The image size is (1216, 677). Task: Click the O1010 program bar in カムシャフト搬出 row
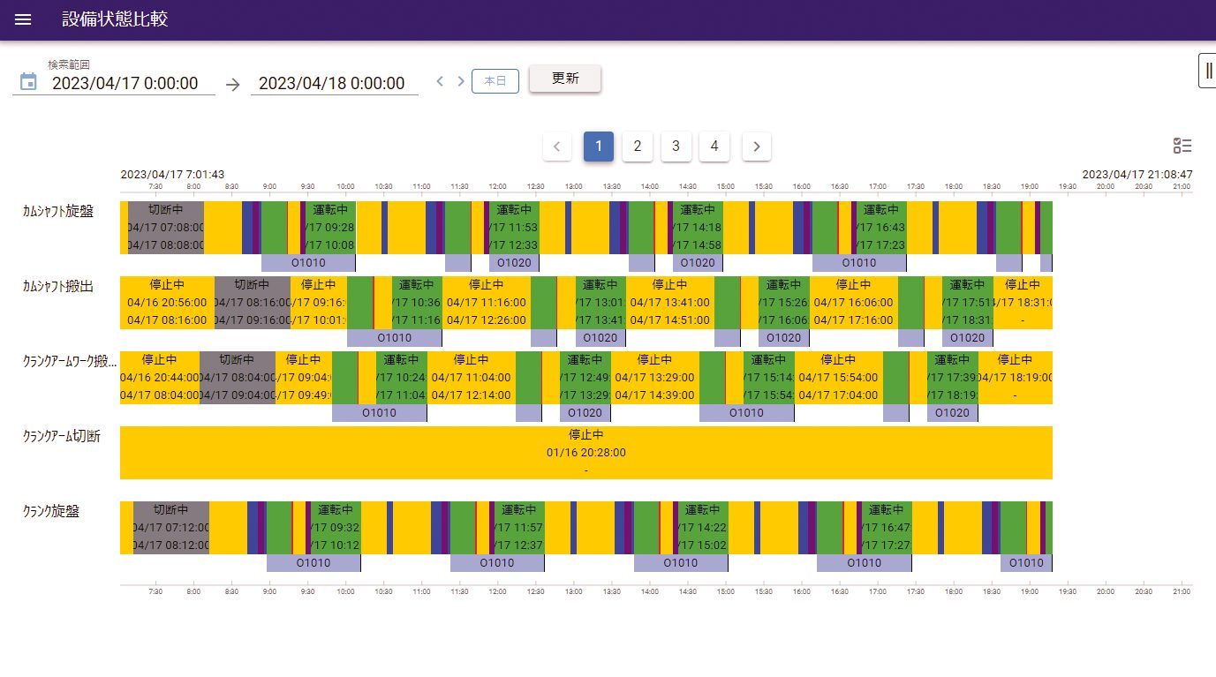[x=394, y=338]
